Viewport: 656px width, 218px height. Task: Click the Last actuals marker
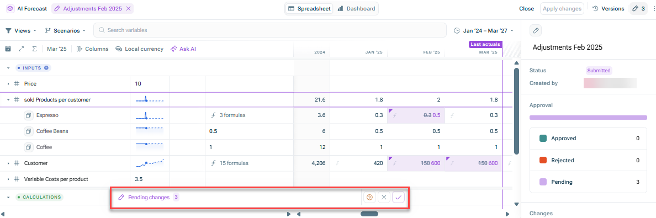485,44
